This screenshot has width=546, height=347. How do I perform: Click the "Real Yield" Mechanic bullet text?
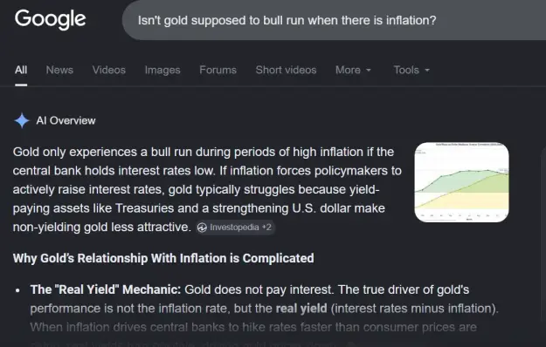106,289
